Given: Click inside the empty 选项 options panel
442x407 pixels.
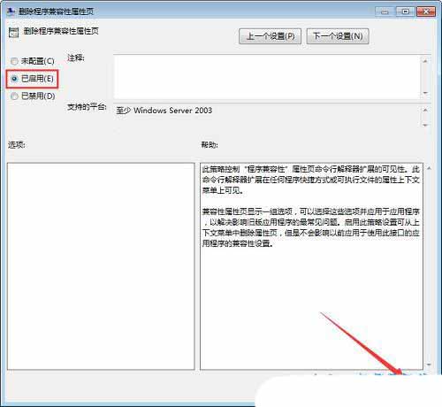Looking at the screenshot, I should pyautogui.click(x=101, y=266).
